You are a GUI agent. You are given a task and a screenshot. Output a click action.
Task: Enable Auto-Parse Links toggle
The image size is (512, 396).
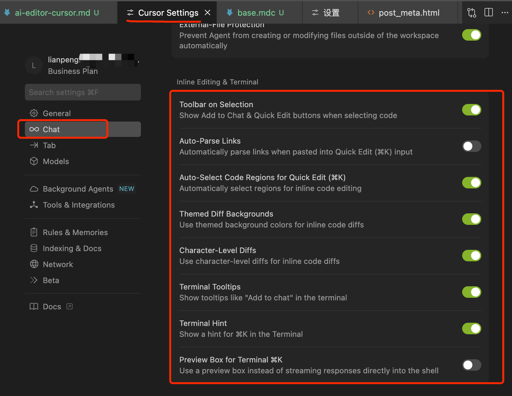click(472, 146)
